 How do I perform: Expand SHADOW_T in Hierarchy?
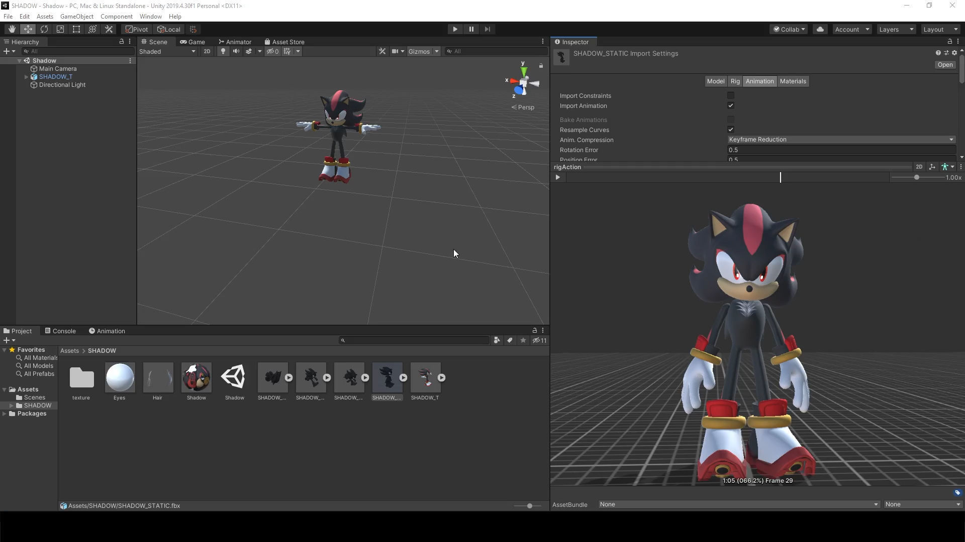click(26, 77)
